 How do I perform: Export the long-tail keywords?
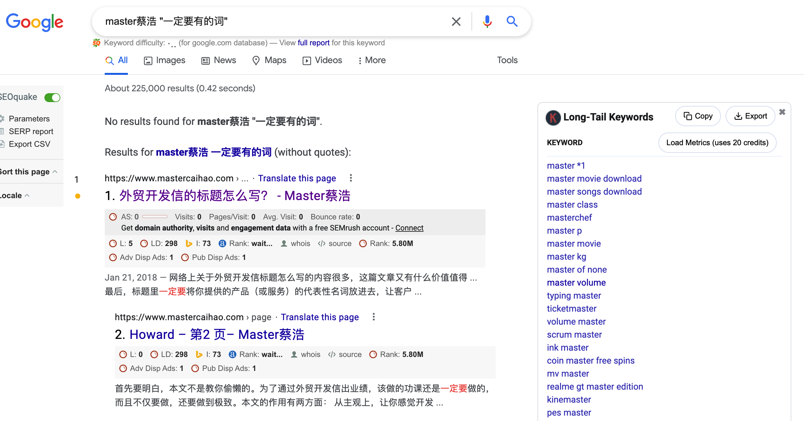750,116
